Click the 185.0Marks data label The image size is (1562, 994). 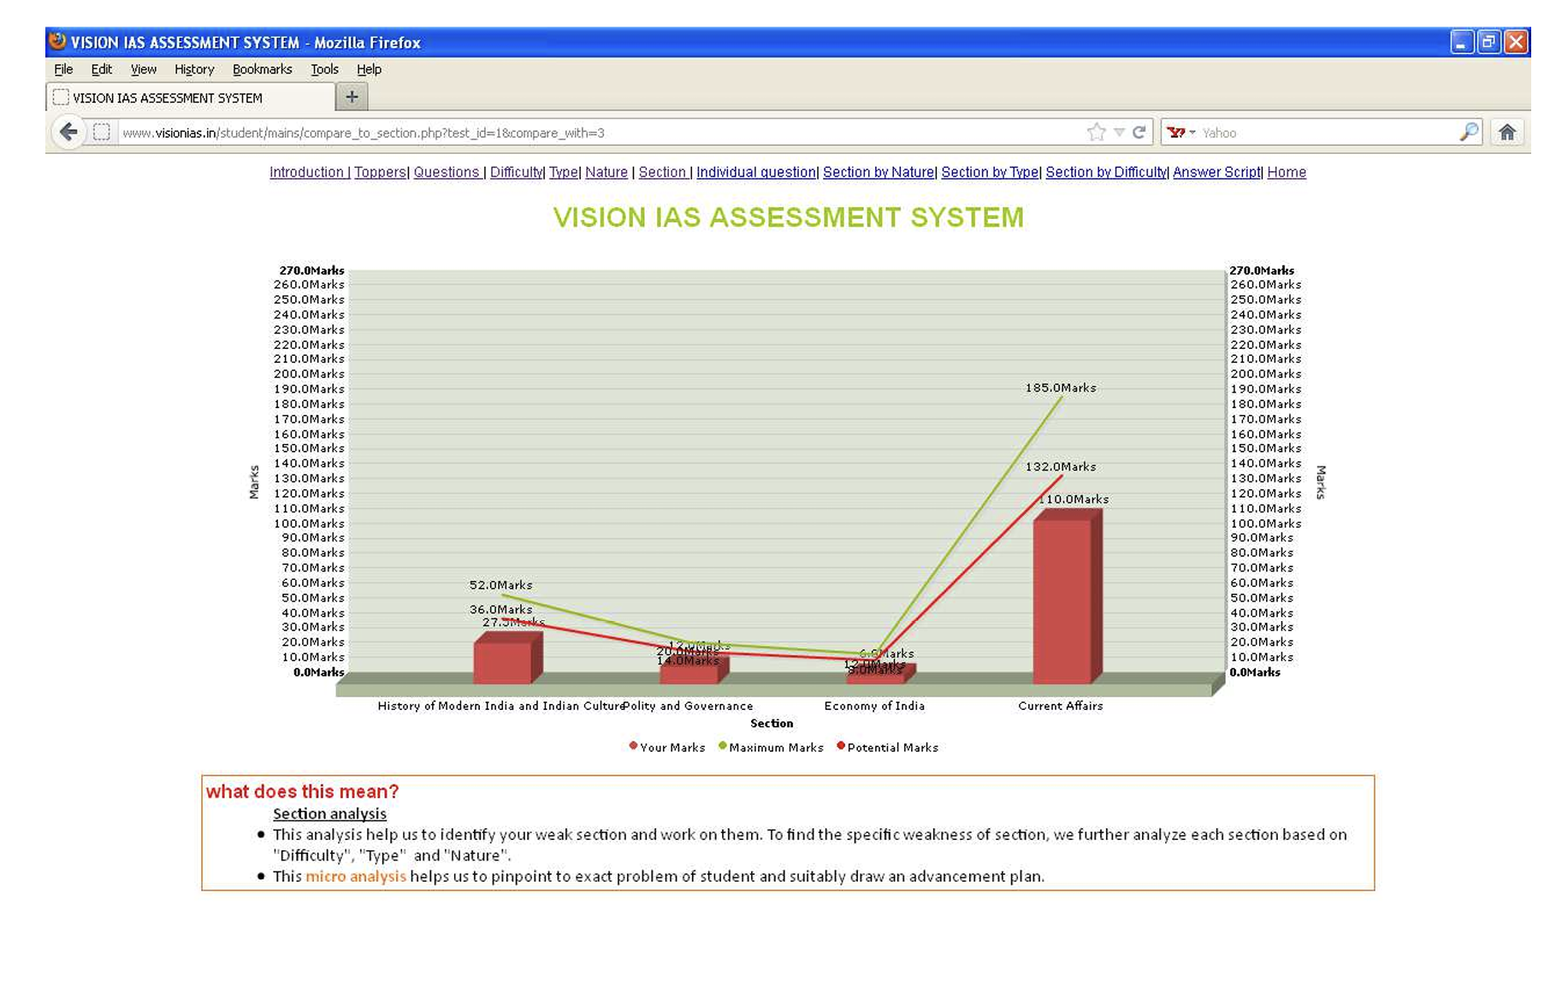1061,388
